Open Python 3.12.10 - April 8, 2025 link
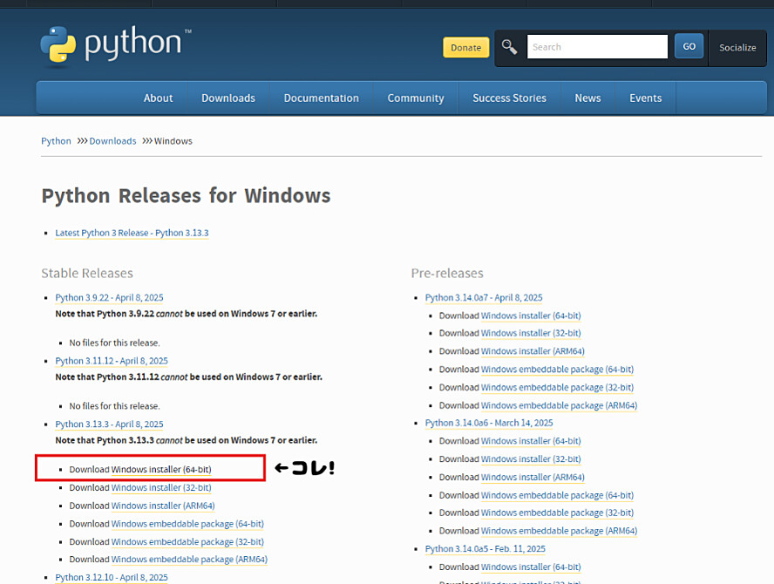Screen dimensions: 774x584 tap(112, 578)
